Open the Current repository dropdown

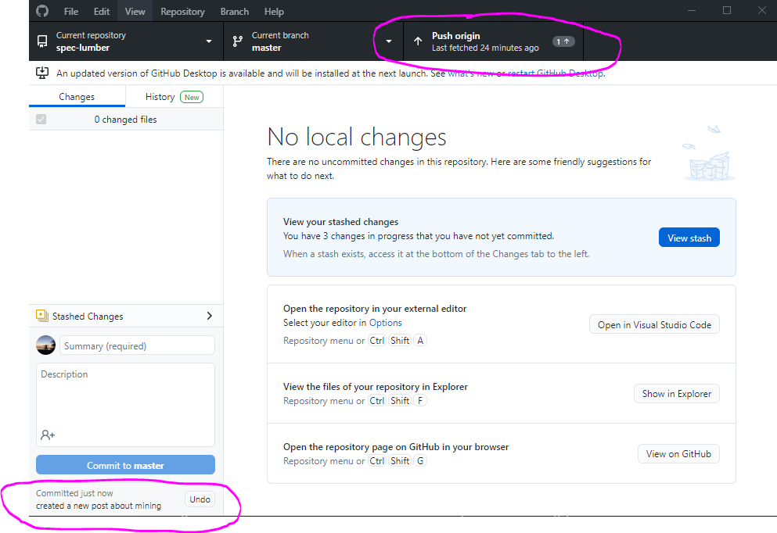[x=125, y=41]
